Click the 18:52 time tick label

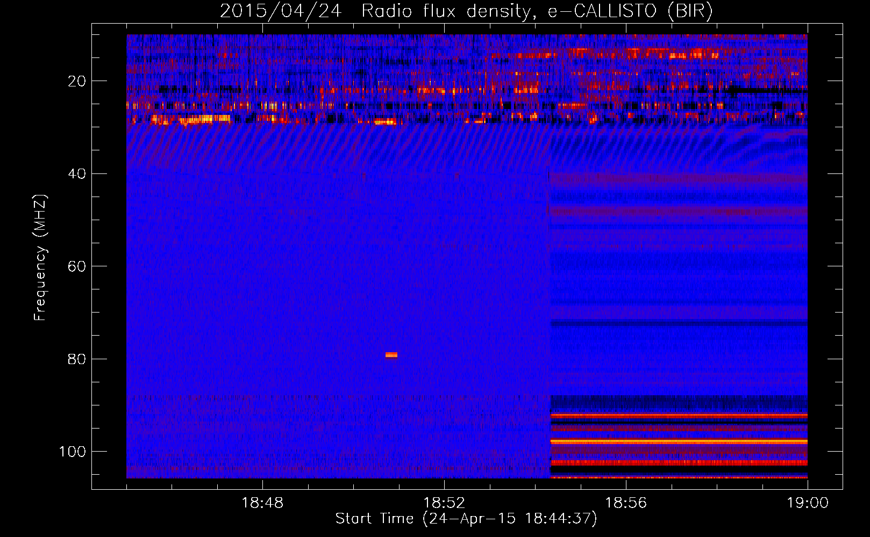tap(444, 503)
